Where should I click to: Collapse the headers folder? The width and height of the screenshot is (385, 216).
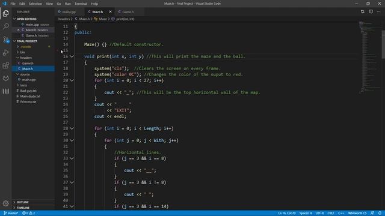(x=26, y=58)
